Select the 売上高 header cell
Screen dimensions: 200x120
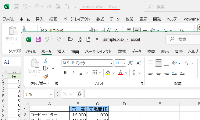78,109
